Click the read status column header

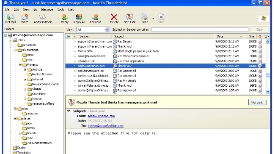[74, 36]
